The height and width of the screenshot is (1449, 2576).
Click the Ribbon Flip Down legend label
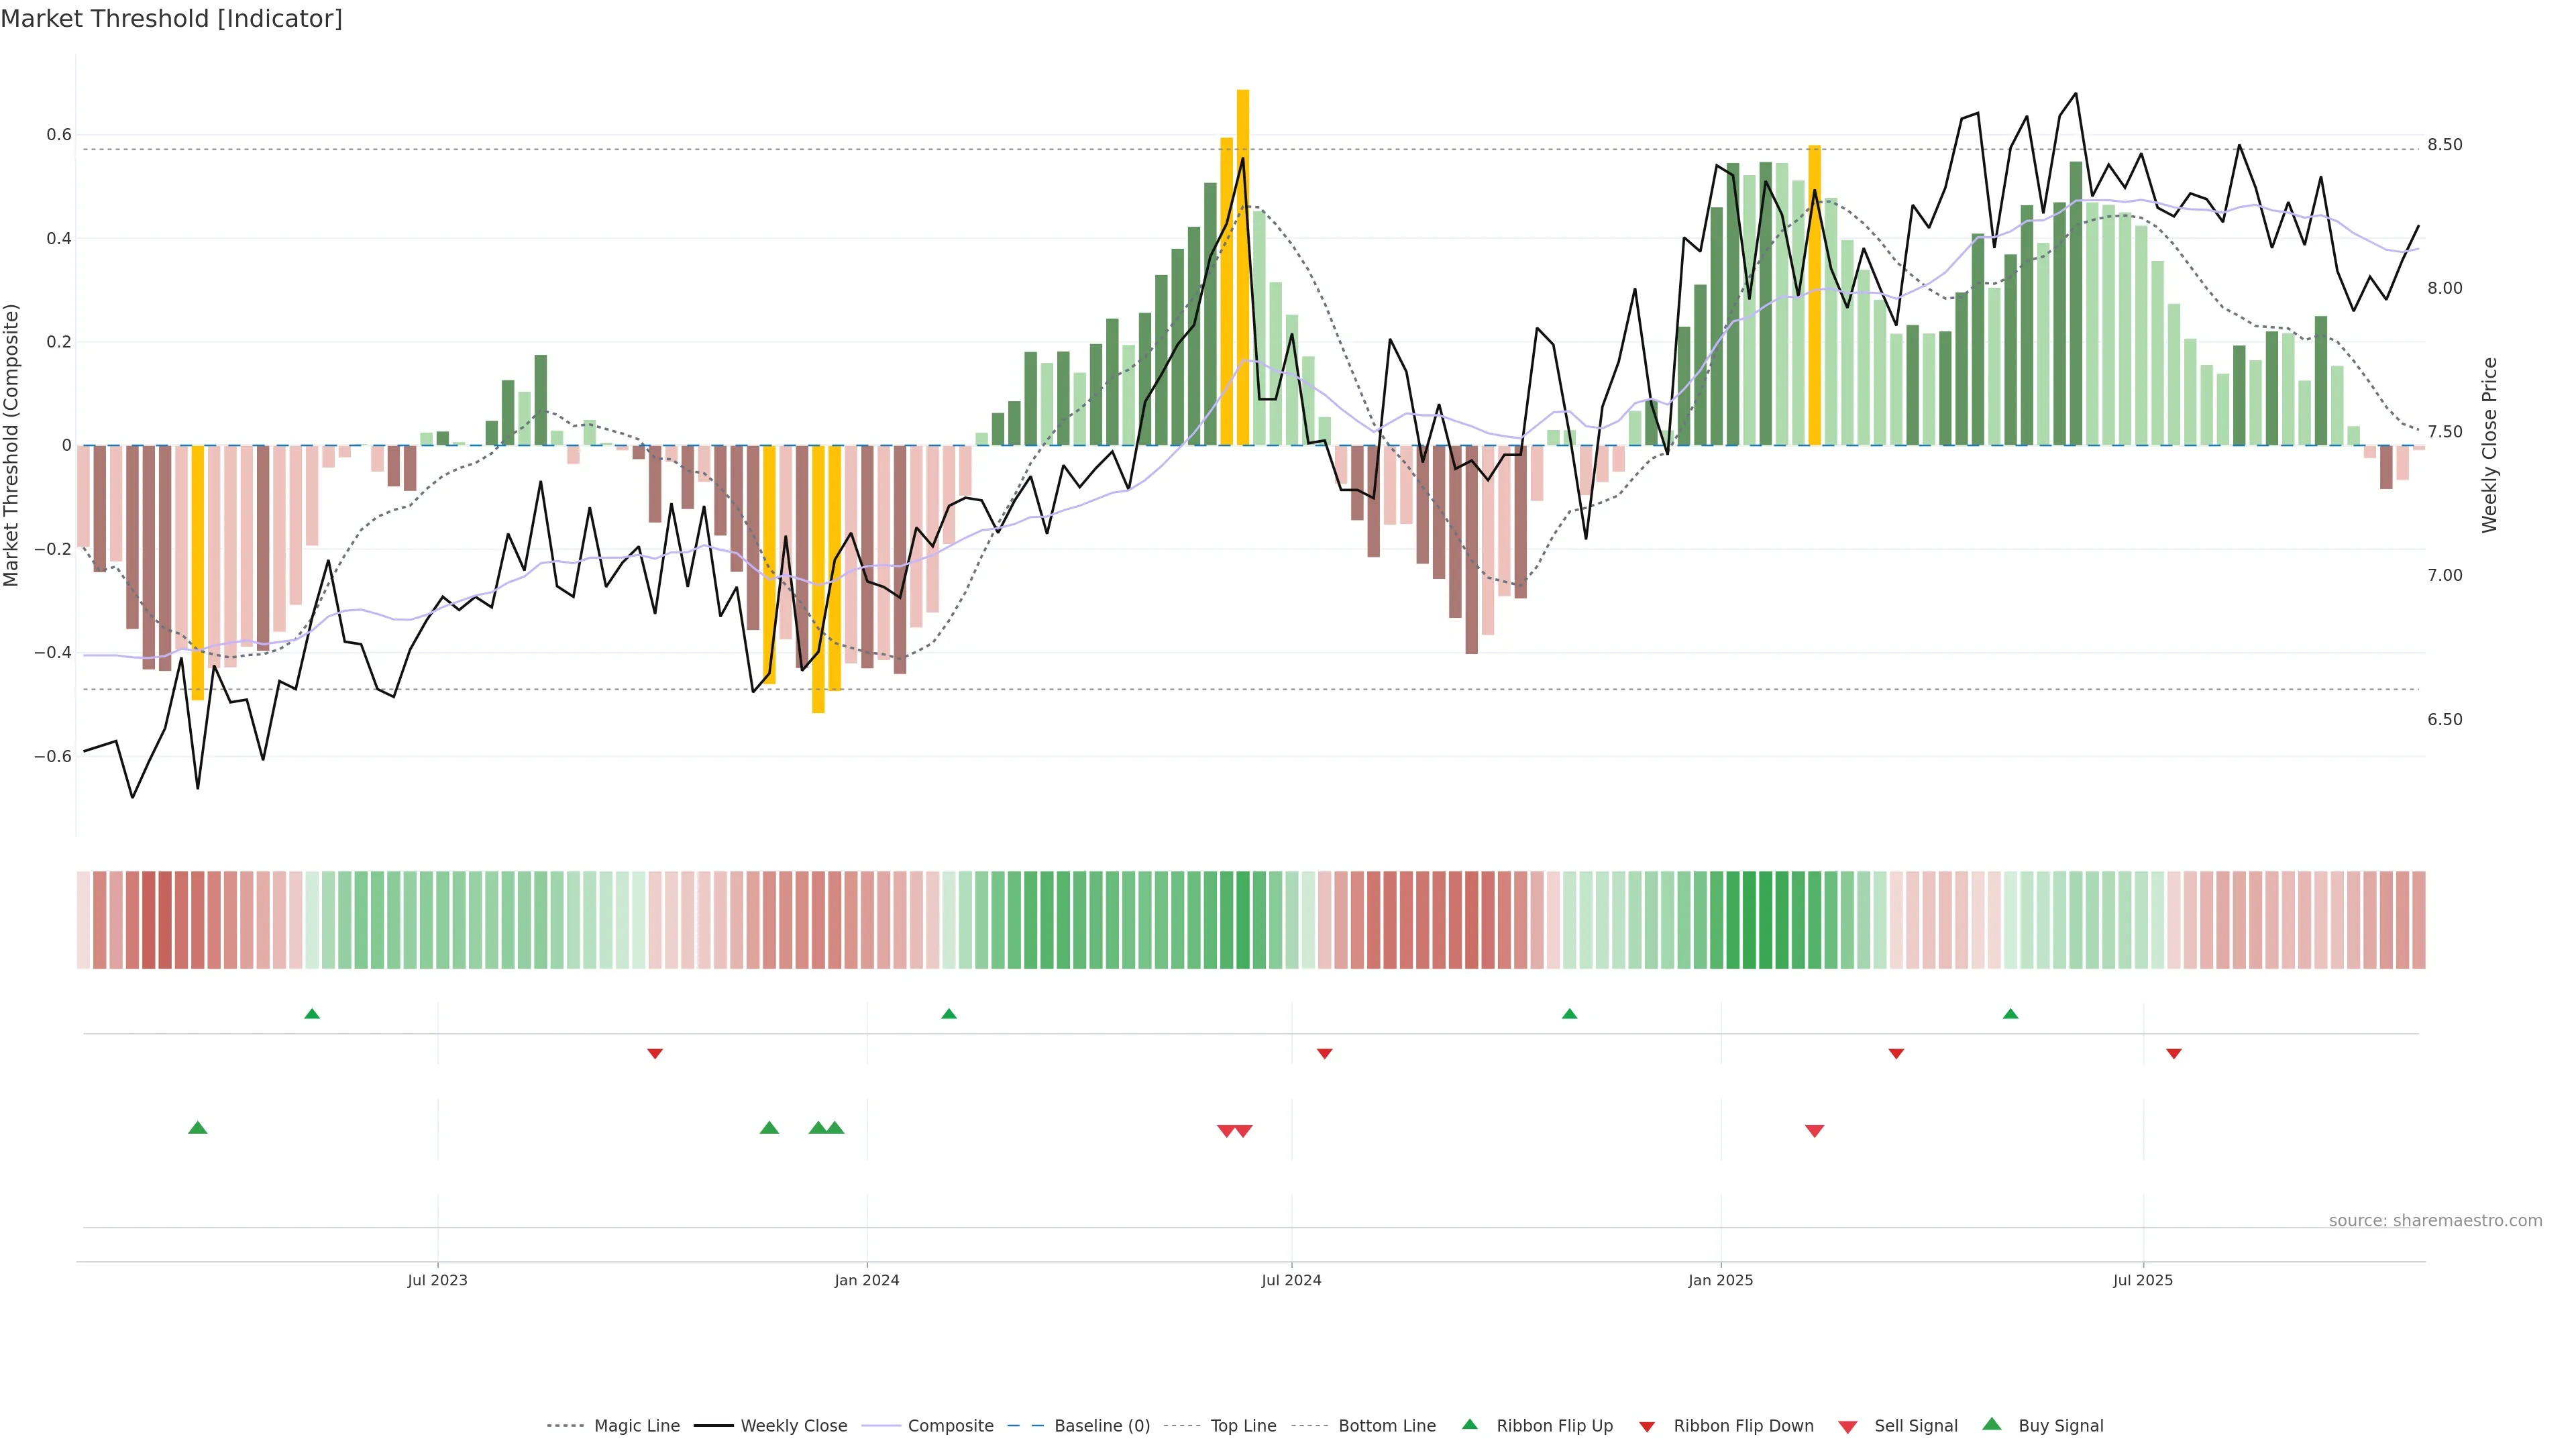pyautogui.click(x=1743, y=1426)
